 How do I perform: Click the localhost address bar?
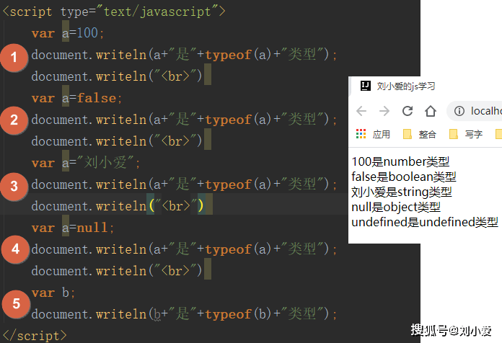pos(475,111)
